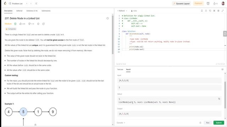227x127 pixels.
Task: Click the result panel scrollbar
Action: pos(225,95)
